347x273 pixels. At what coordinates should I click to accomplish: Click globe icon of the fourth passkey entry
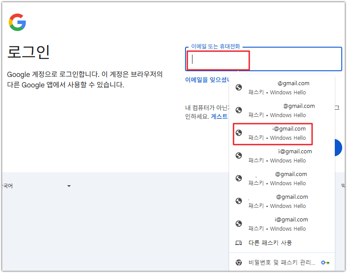(x=239, y=156)
